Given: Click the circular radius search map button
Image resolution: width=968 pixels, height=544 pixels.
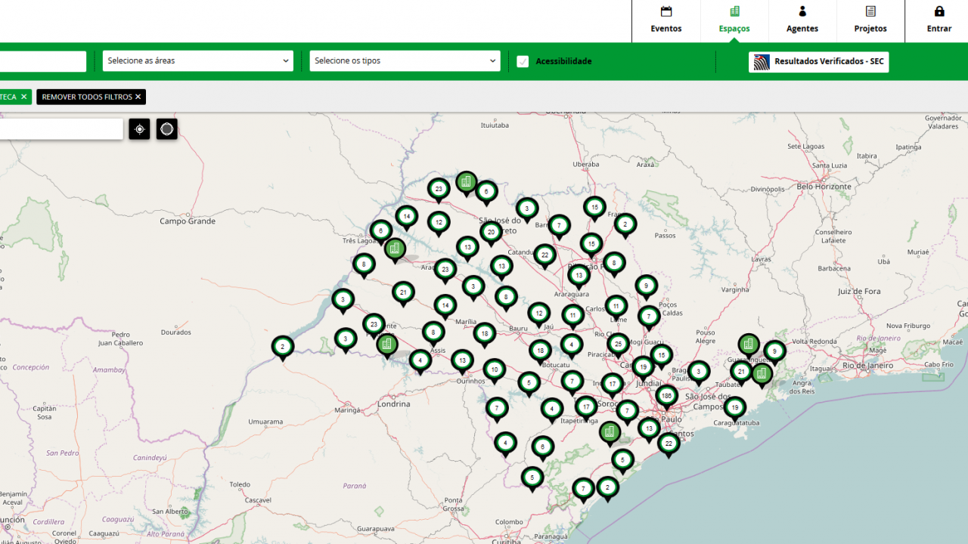Looking at the screenshot, I should [167, 129].
